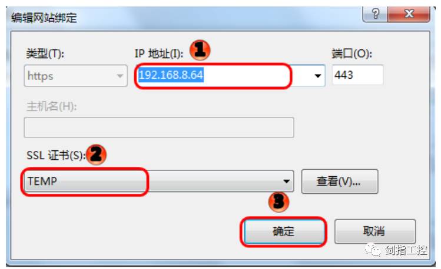Image resolution: width=441 pixels, height=269 pixels.
Task: Close the 编辑网站绑定 dialog
Action: point(409,14)
